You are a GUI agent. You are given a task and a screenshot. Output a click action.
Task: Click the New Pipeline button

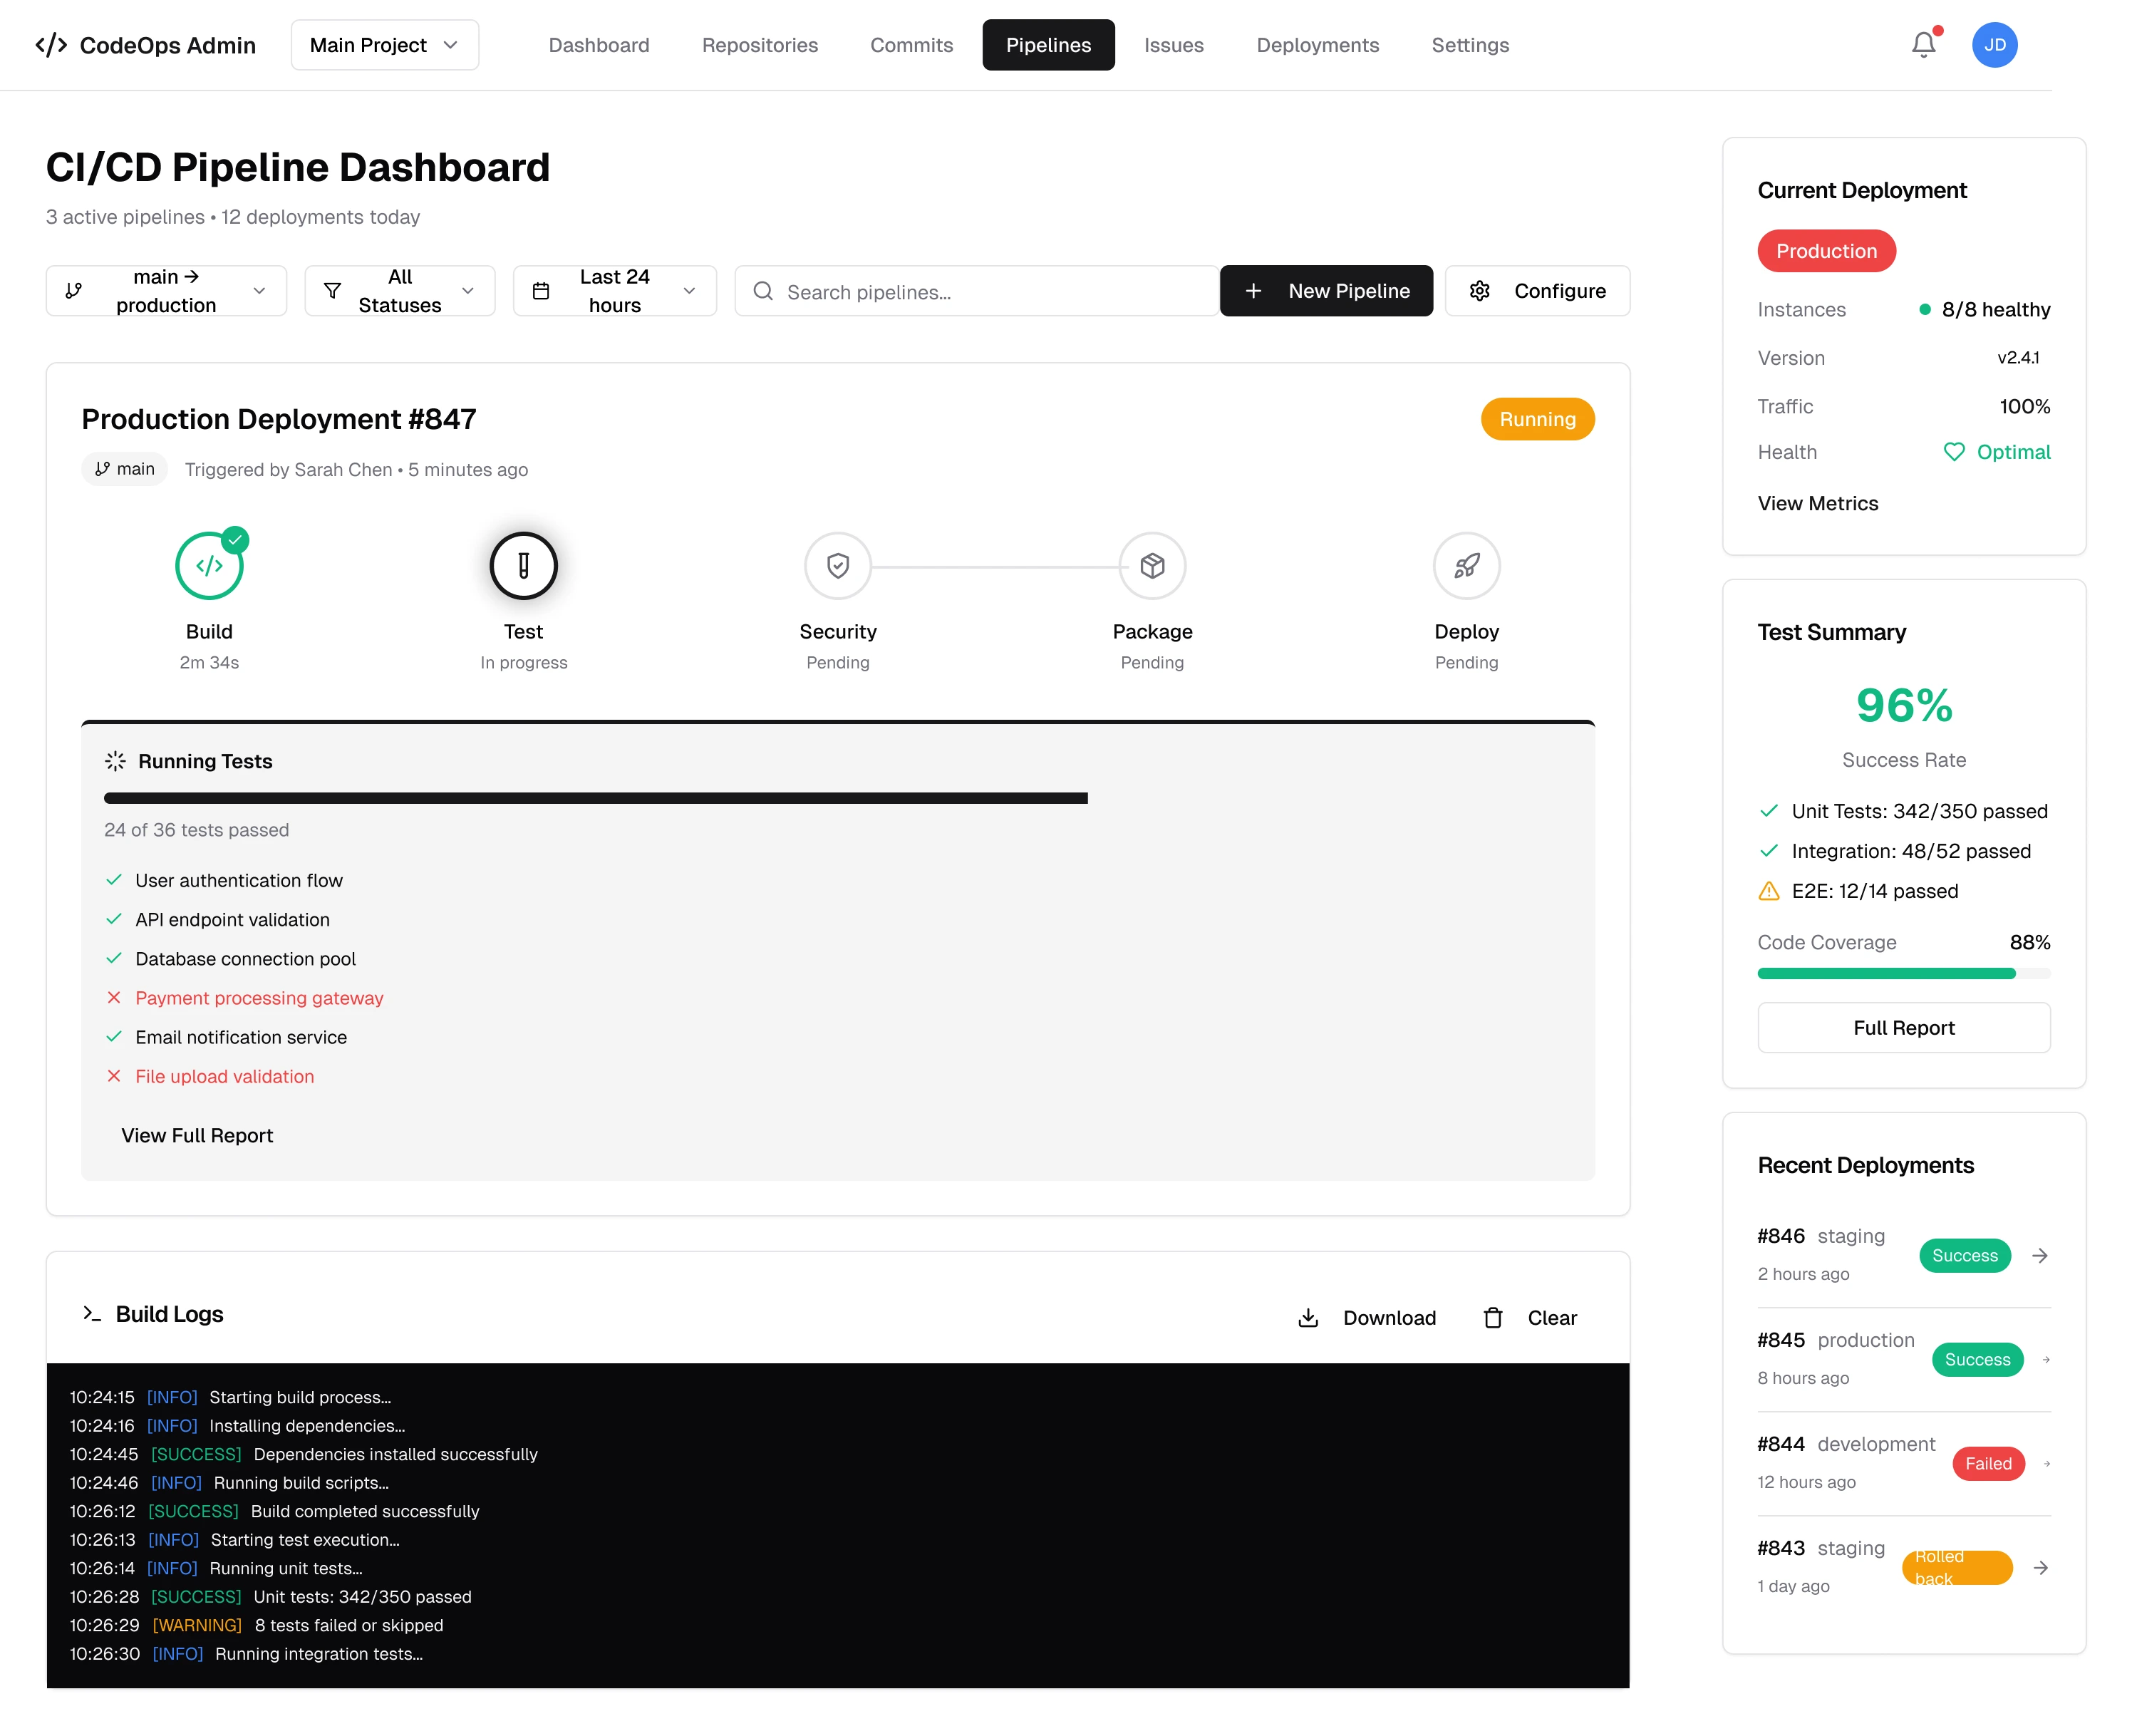click(x=1325, y=291)
